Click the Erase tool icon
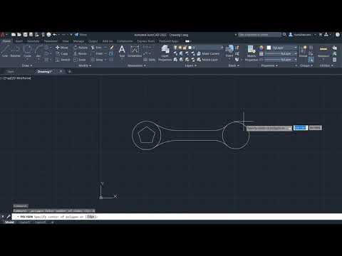Screen dimensions: 342x256 tap(112, 48)
